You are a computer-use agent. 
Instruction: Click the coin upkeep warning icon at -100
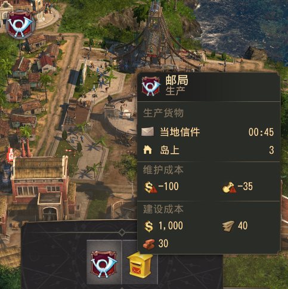tap(150, 187)
